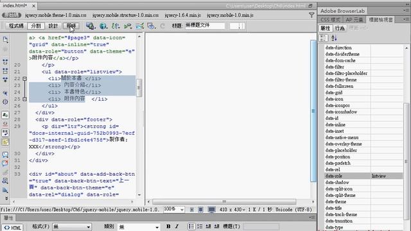The width and height of the screenshot is (411, 231).
Task: Open related file jquery.mobile.theme-1.0.min.css
Action: [x=56, y=15]
